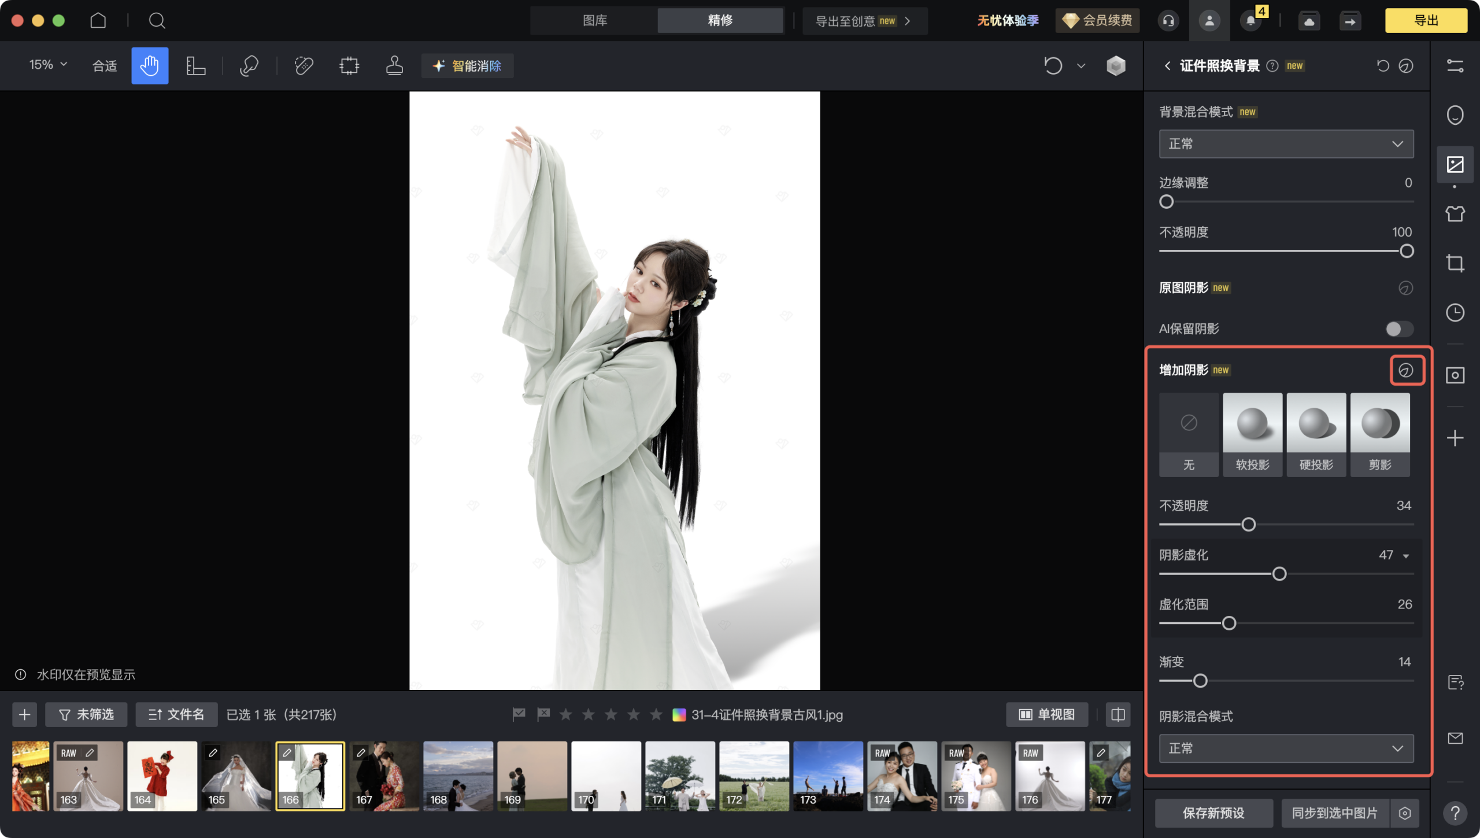
Task: Expand the zoom level 15% dropdown
Action: coord(48,64)
